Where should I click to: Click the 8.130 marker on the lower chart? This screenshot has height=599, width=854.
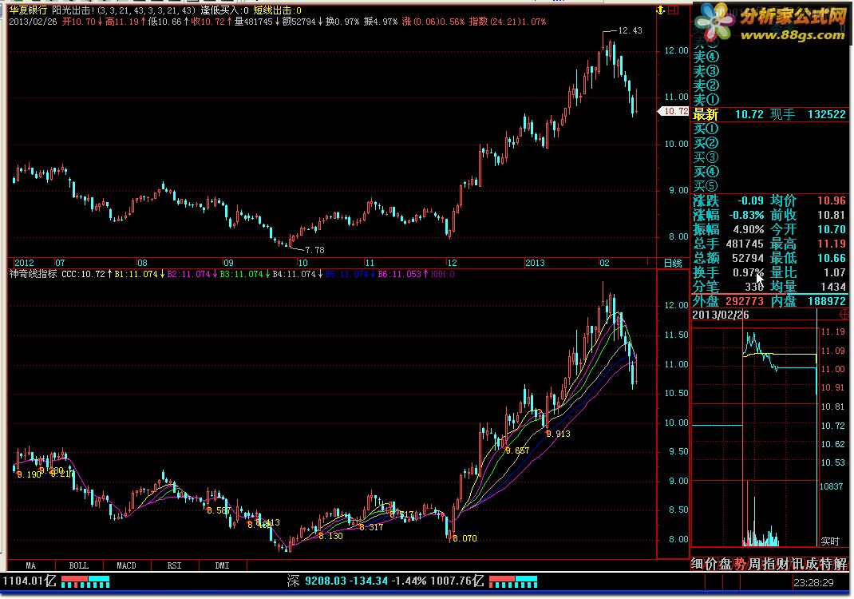click(x=330, y=537)
